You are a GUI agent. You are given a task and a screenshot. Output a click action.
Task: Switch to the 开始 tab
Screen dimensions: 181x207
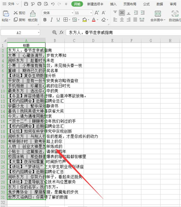click(x=77, y=4)
